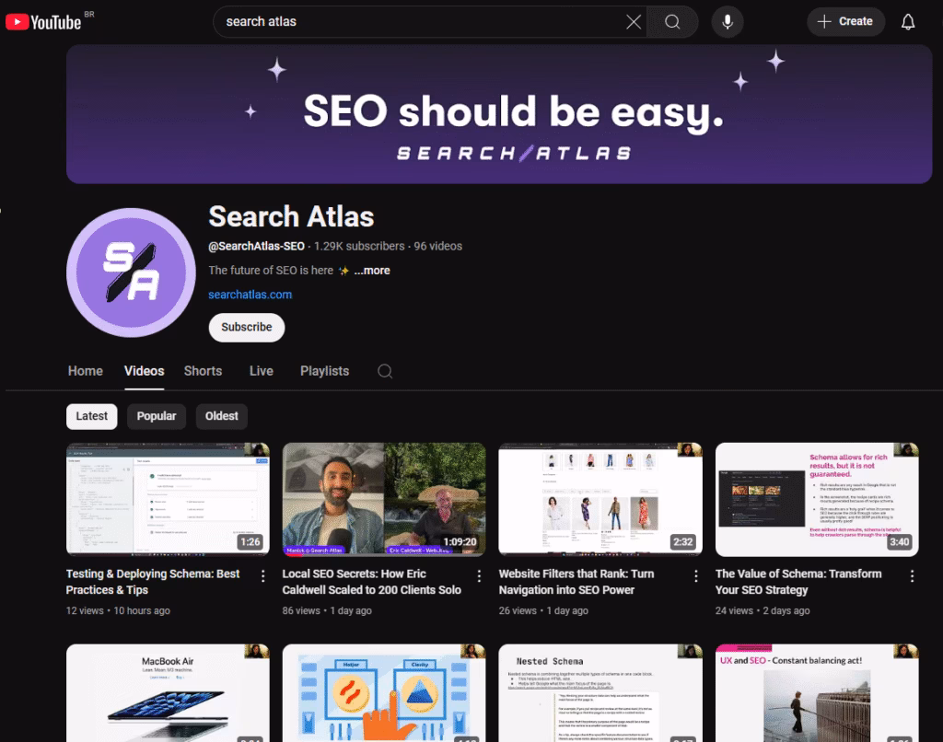Expand channel description with ...more
Viewport: 943px width, 742px height.
pos(372,271)
